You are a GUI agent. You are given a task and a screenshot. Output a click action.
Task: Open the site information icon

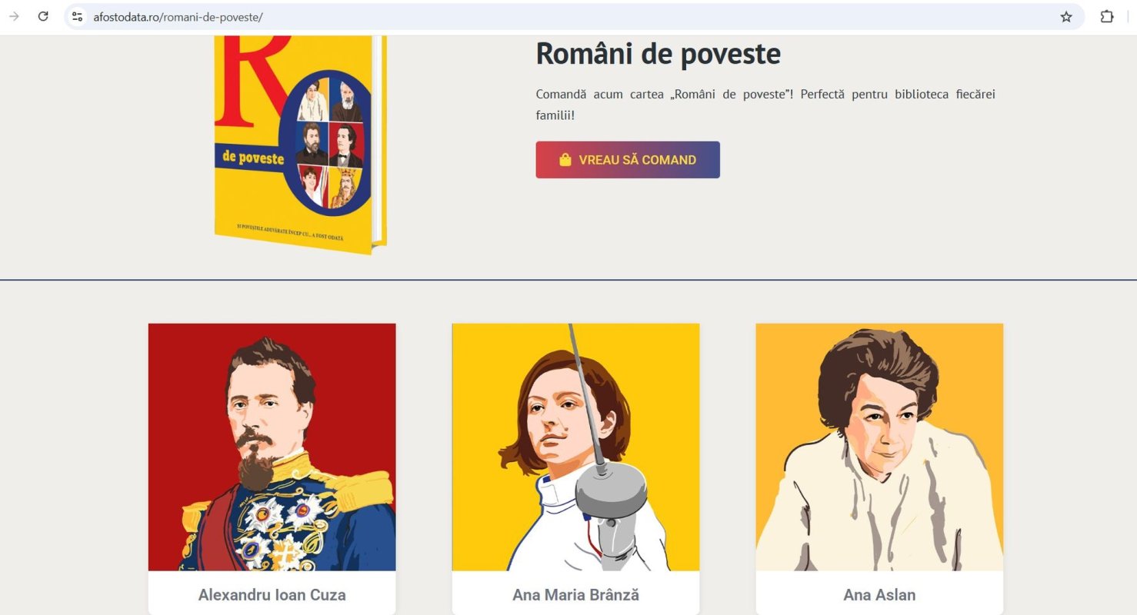point(77,16)
